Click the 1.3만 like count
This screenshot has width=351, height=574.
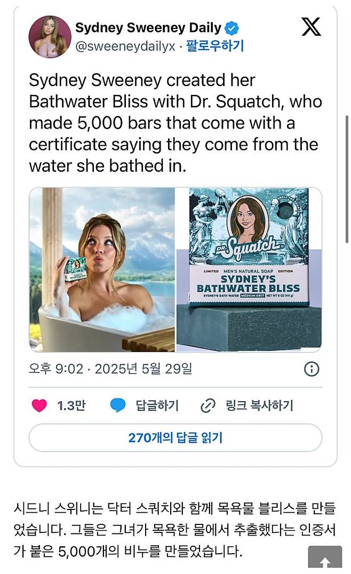coord(72,406)
